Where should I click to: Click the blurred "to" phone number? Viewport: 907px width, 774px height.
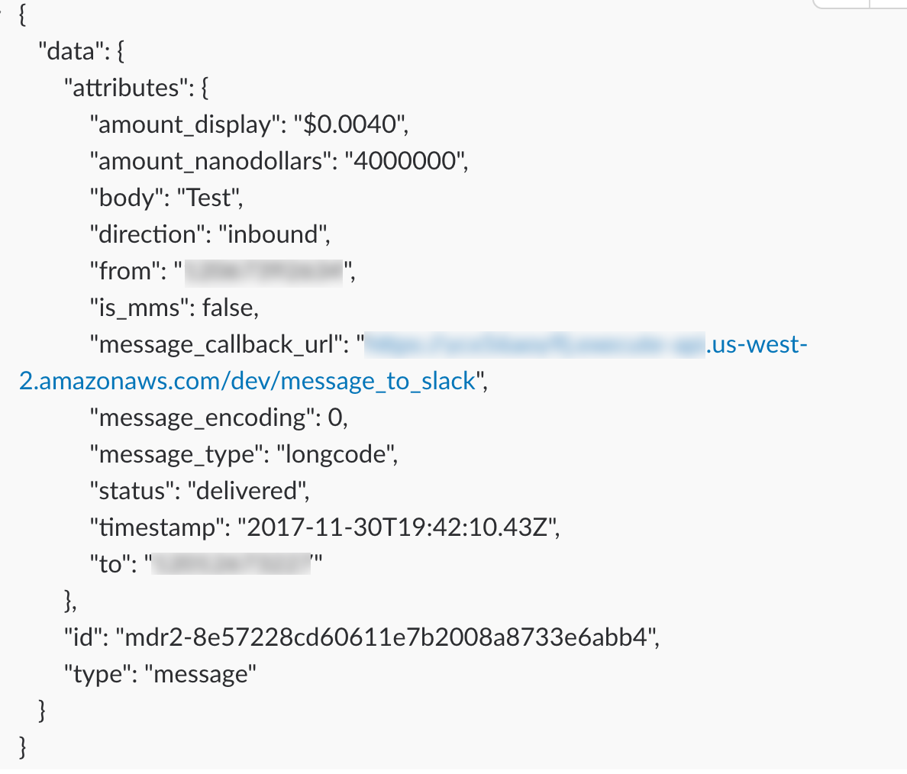click(231, 564)
